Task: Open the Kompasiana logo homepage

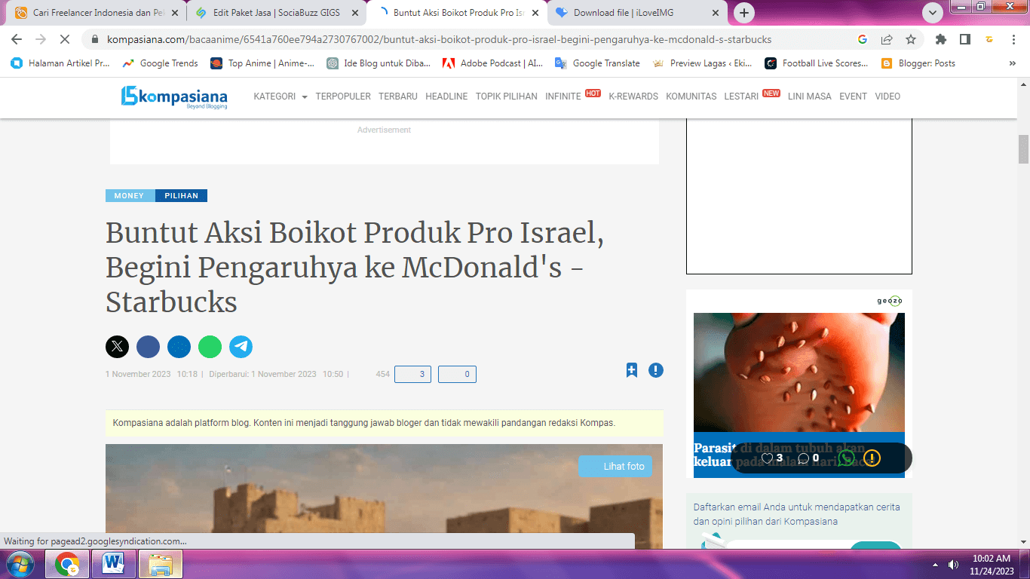Action: (x=174, y=96)
